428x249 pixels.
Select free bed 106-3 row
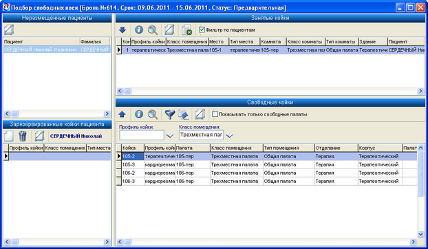point(267,181)
